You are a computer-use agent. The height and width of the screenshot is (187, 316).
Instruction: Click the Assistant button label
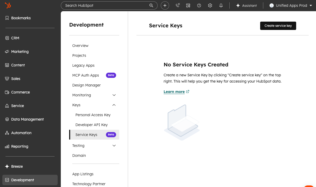pos(249,5)
